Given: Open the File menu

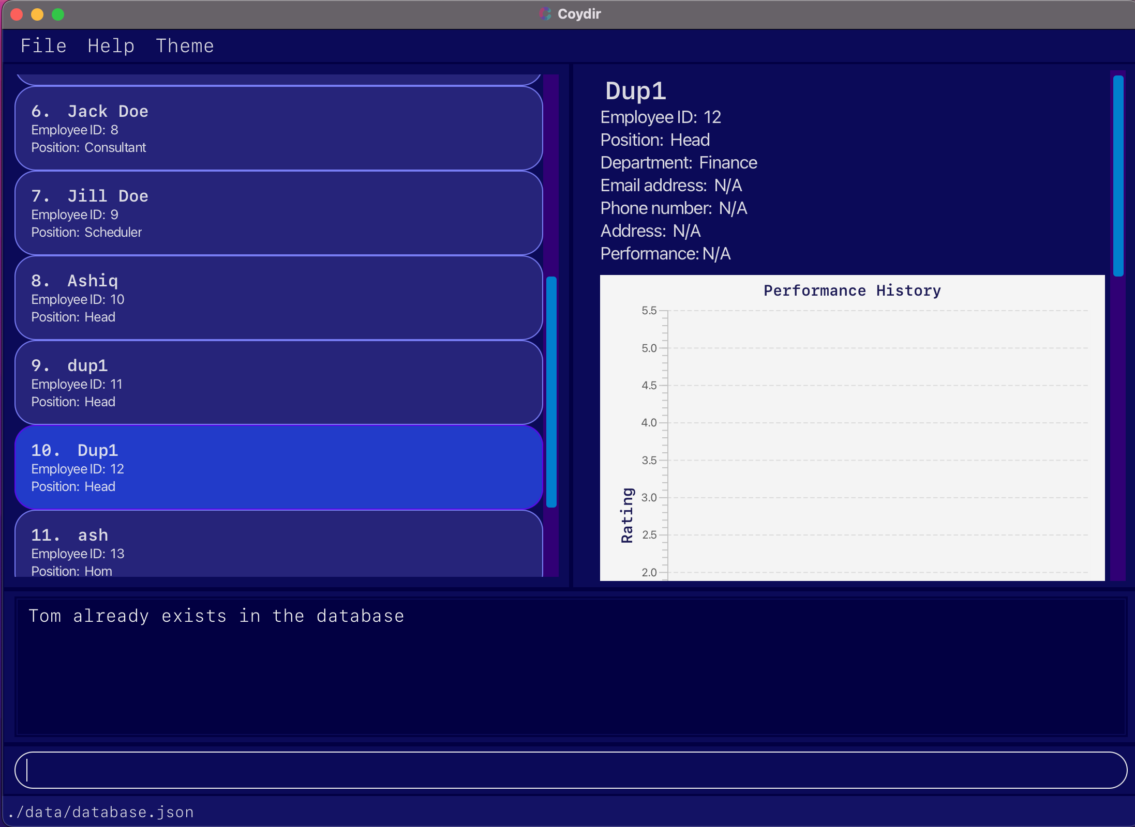Looking at the screenshot, I should pos(43,46).
